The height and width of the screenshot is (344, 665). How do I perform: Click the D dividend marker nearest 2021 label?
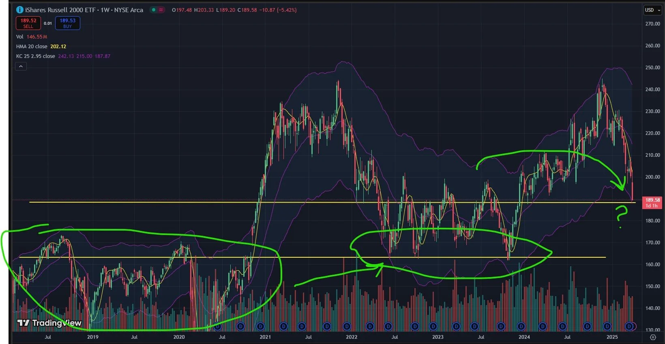tap(260, 326)
